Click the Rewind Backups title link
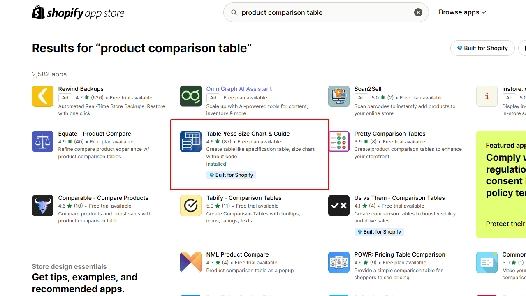The image size is (526, 296). point(81,89)
